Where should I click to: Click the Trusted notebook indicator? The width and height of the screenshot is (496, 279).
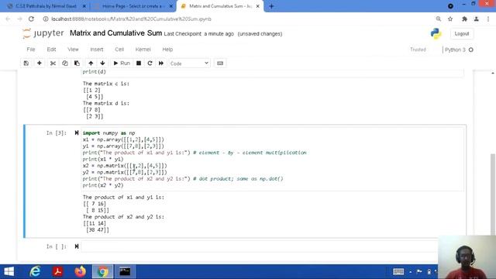(x=418, y=50)
